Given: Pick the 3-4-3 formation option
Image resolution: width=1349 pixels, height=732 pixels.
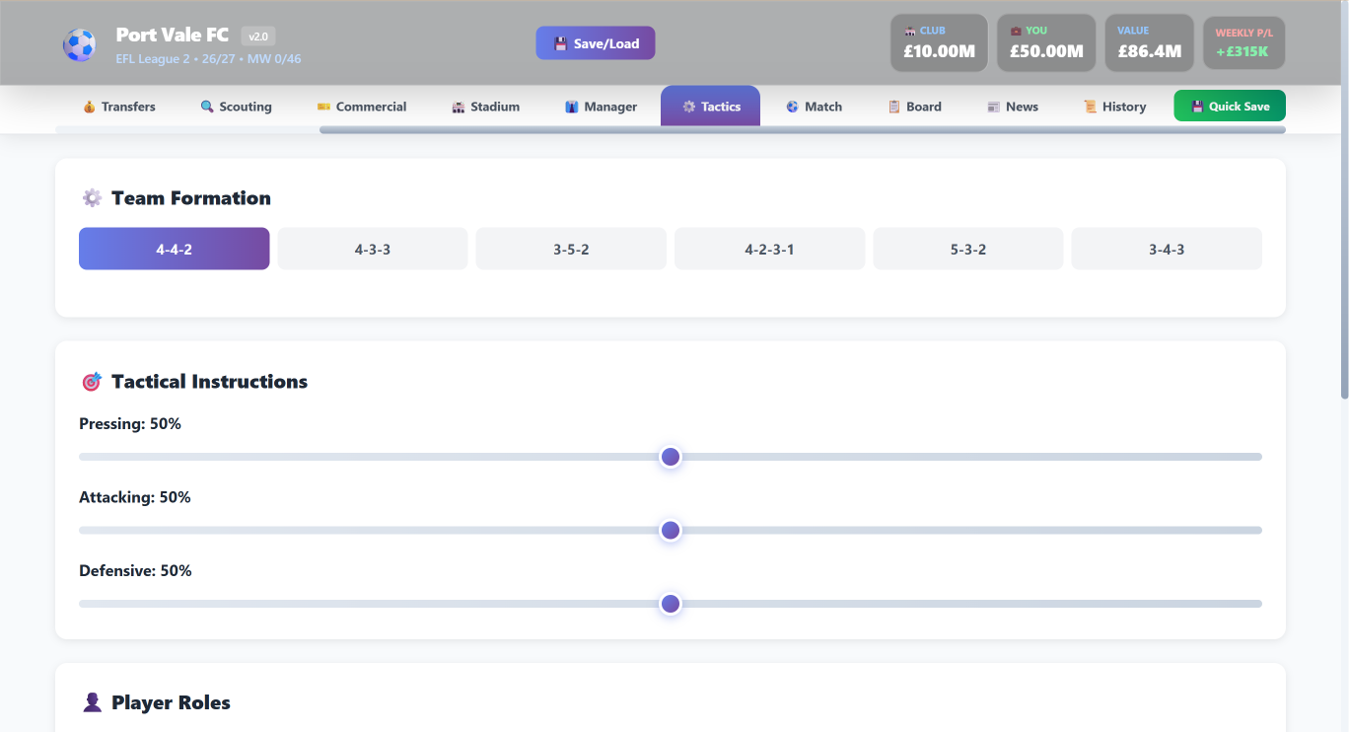Looking at the screenshot, I should click(x=1167, y=249).
